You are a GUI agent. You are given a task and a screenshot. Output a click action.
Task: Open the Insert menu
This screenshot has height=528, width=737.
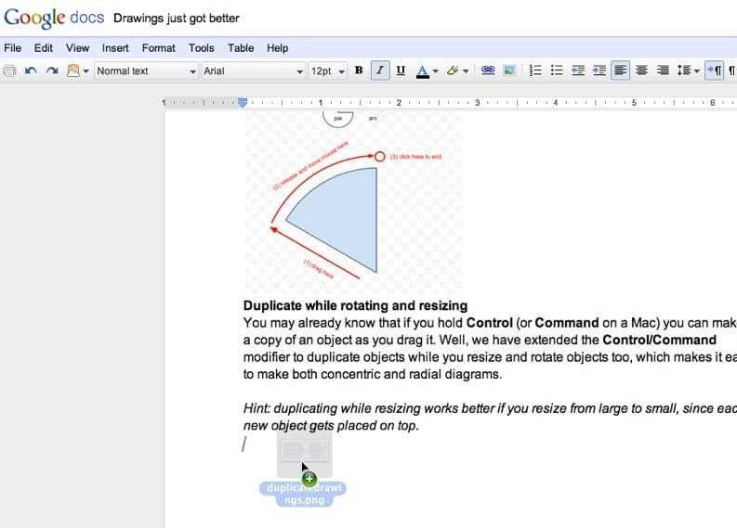coord(115,47)
